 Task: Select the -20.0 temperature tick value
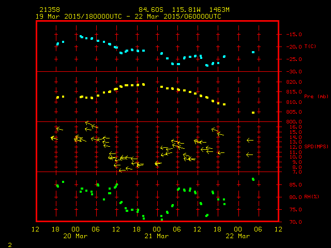click(x=294, y=47)
